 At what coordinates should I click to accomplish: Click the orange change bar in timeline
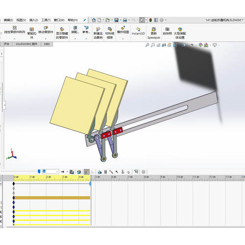pos(52,198)
